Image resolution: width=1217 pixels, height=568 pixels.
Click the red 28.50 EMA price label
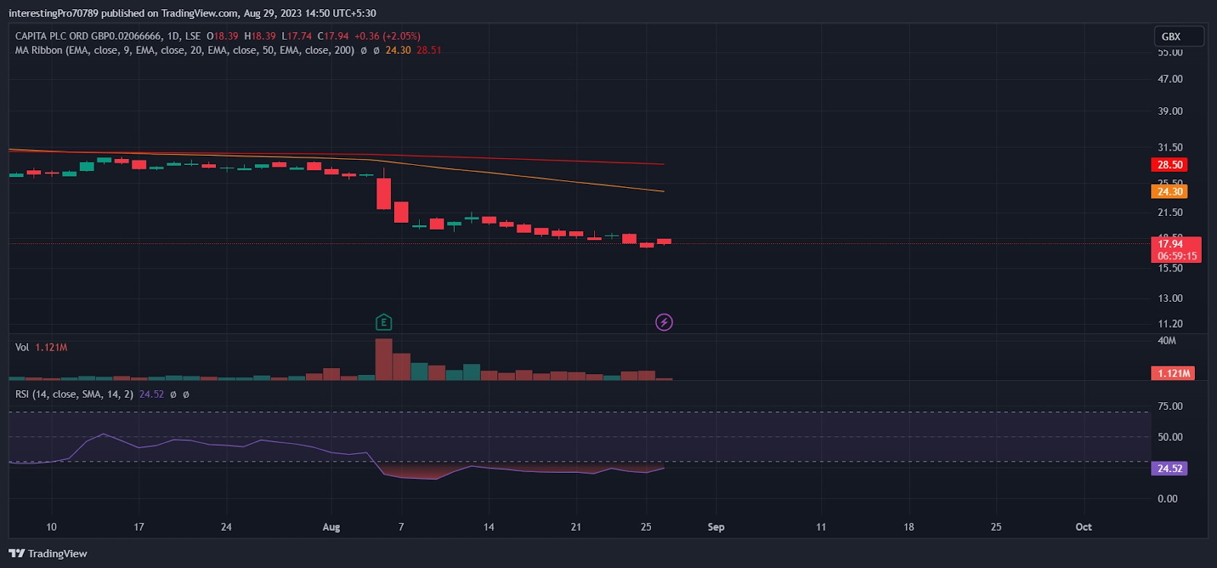click(x=1169, y=165)
